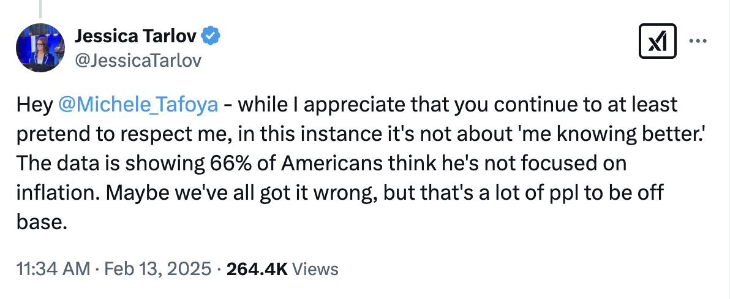Viewport: 730px width, 299px height.
Task: Open the Grok explain-this-post icon
Action: [657, 42]
